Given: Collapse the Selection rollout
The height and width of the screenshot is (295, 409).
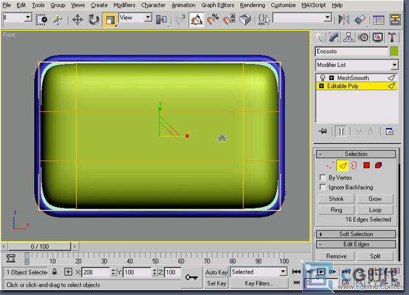Looking at the screenshot, I should tap(356, 154).
